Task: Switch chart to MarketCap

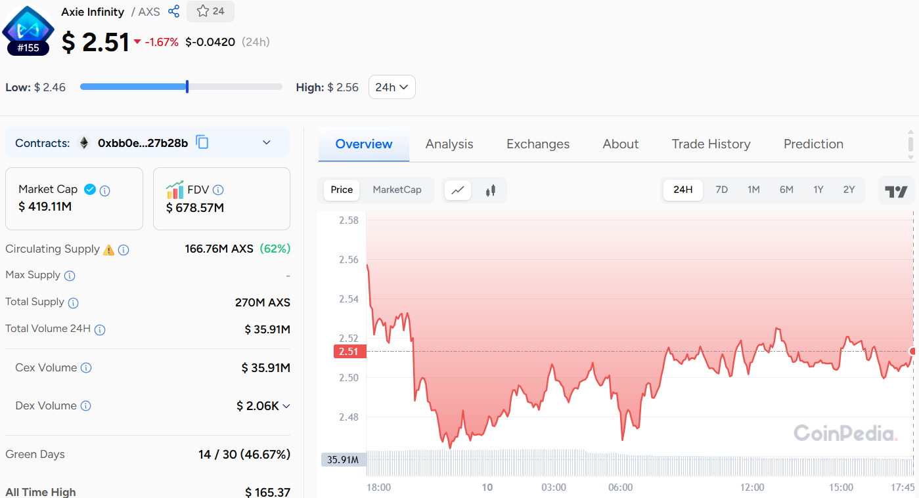Action: (x=397, y=190)
